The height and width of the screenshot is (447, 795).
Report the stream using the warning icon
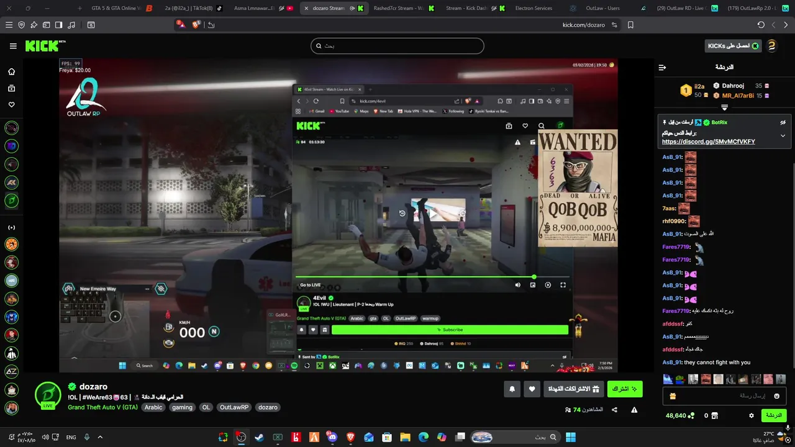point(634,410)
